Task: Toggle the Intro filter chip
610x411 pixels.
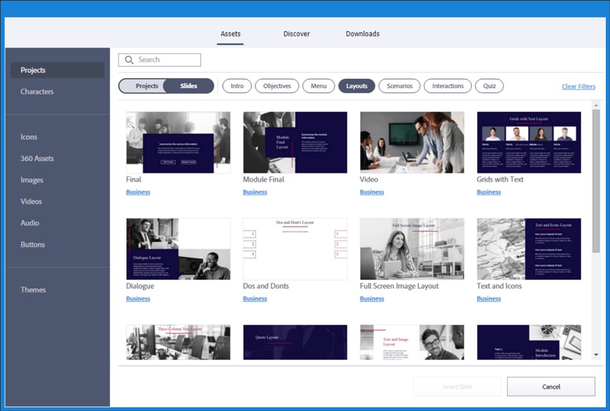Action: point(237,86)
